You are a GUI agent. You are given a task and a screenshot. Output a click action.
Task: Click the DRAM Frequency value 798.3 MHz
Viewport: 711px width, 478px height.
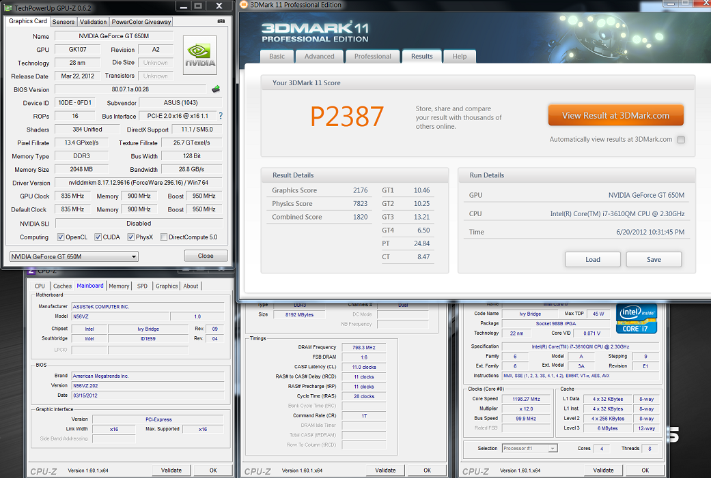point(364,348)
